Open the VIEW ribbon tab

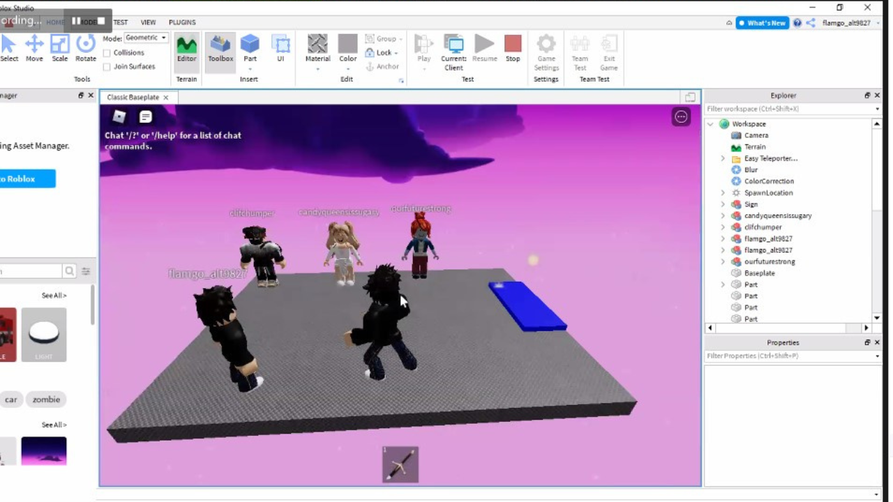pos(148,22)
